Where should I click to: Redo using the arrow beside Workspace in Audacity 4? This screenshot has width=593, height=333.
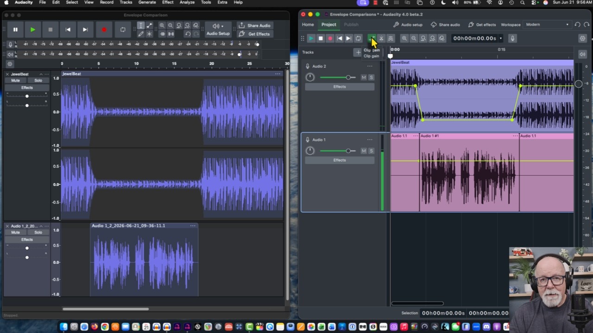coord(587,25)
